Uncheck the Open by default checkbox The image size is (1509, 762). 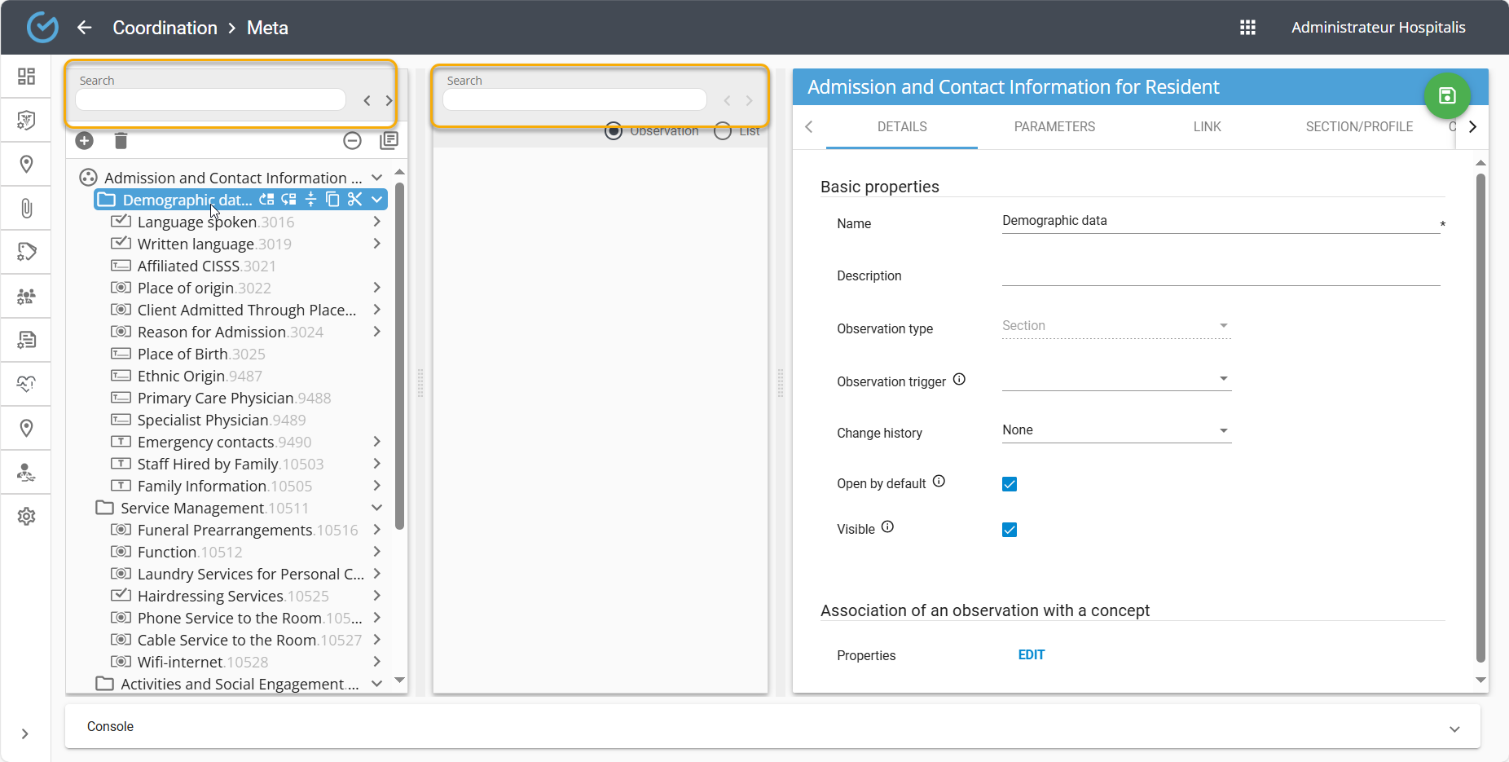[1010, 484]
